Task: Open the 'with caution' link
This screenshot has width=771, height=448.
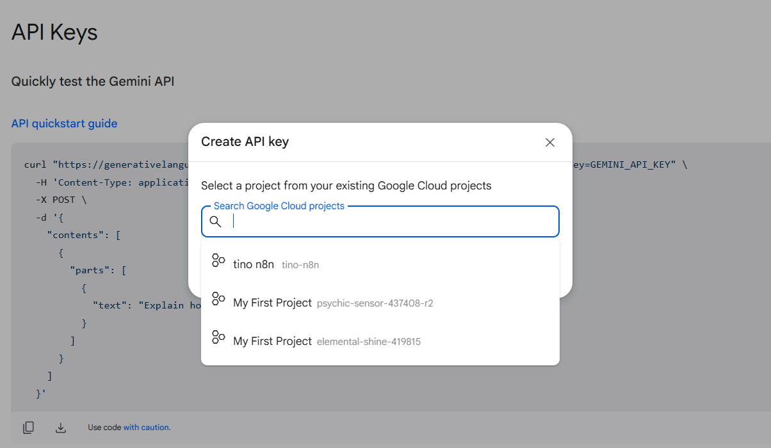Action: [147, 428]
